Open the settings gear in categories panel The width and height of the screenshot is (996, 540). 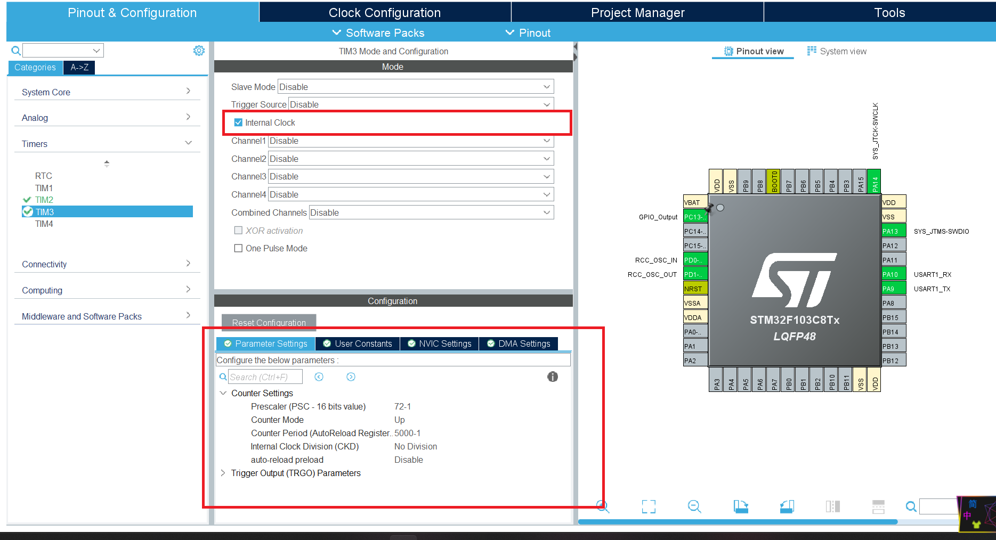199,51
